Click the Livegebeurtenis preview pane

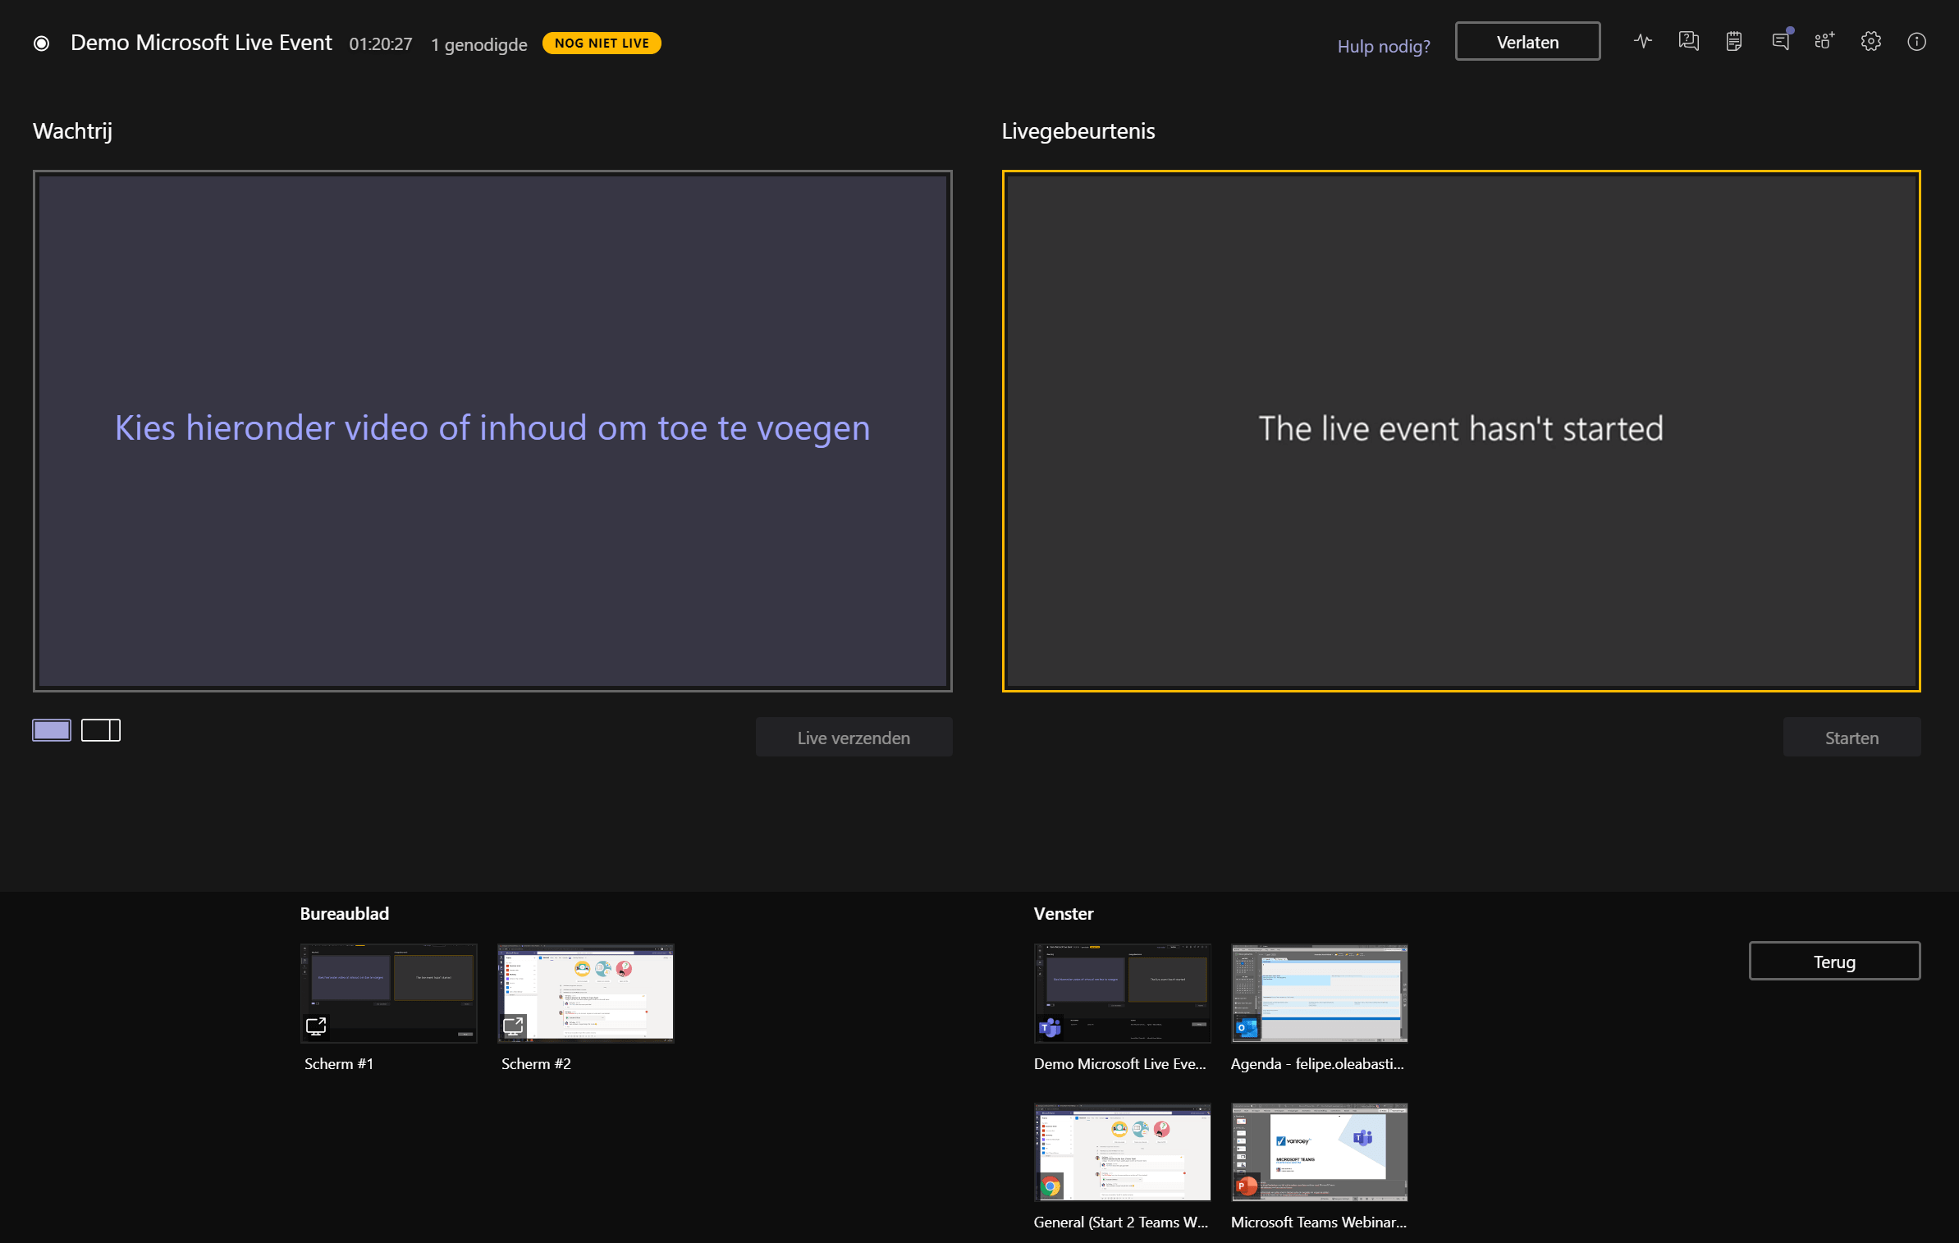point(1461,431)
